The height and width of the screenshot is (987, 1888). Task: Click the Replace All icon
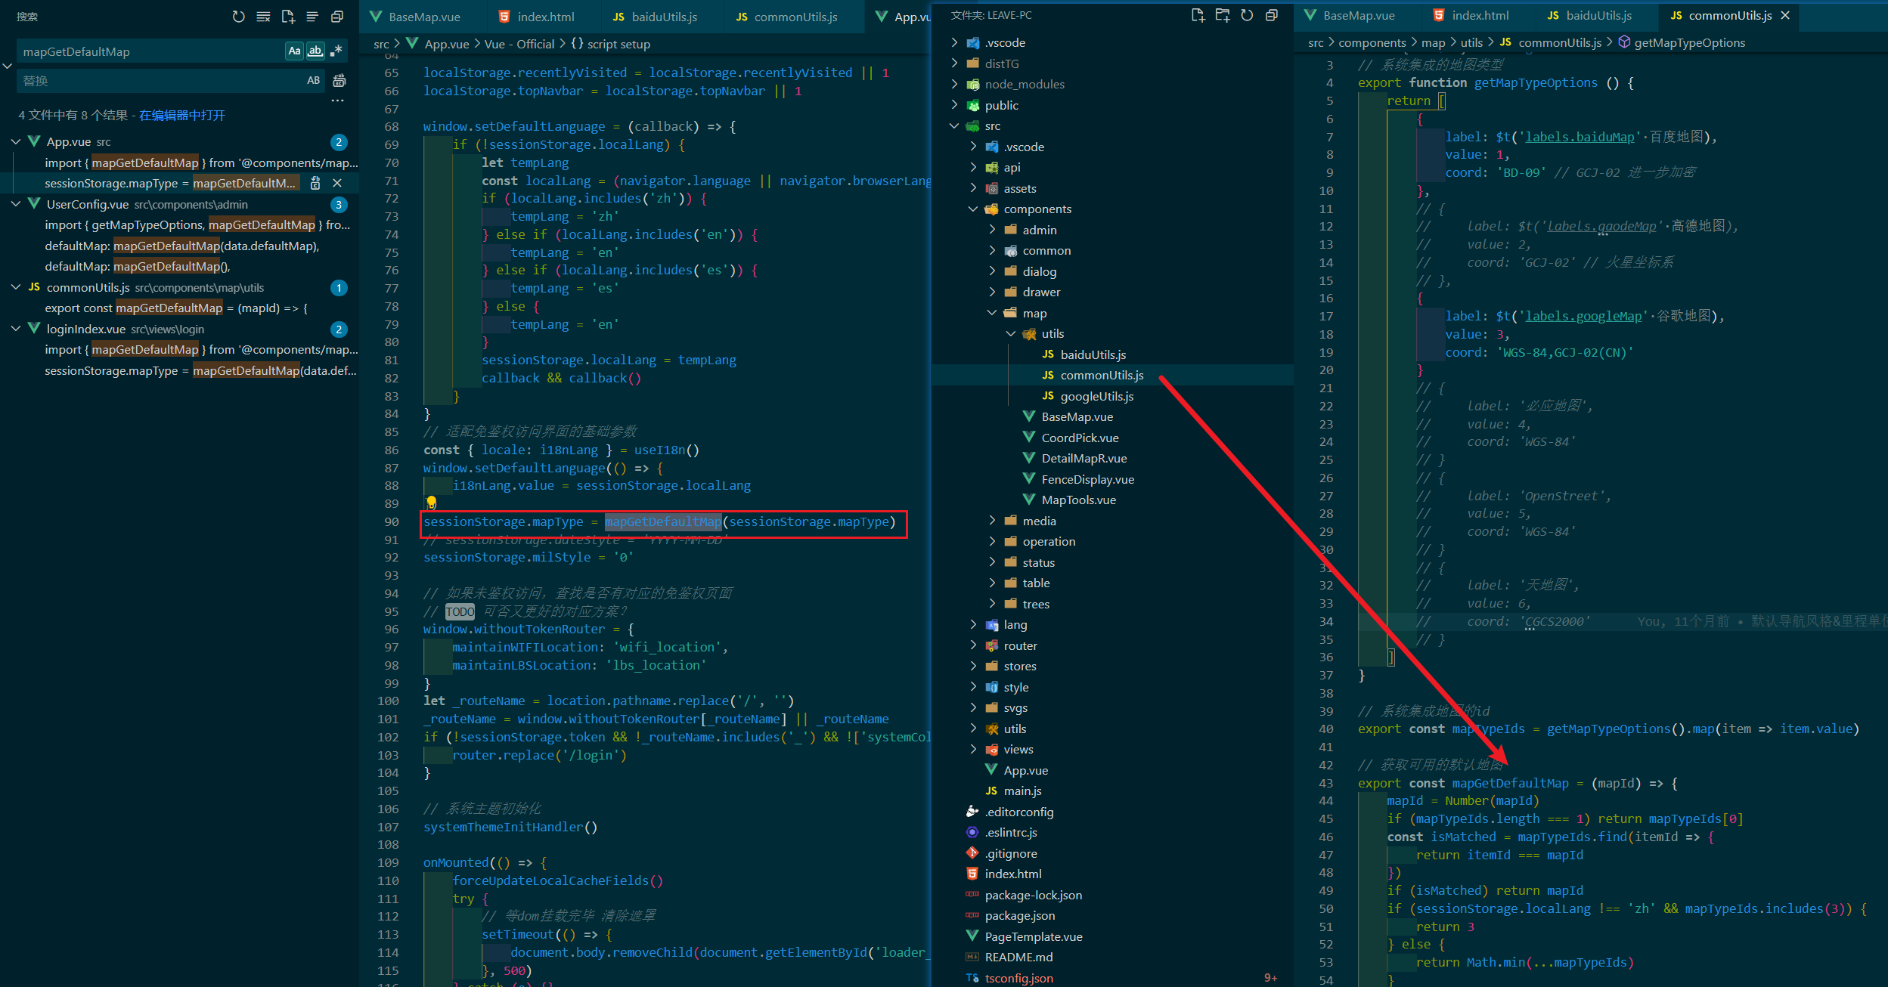339,80
